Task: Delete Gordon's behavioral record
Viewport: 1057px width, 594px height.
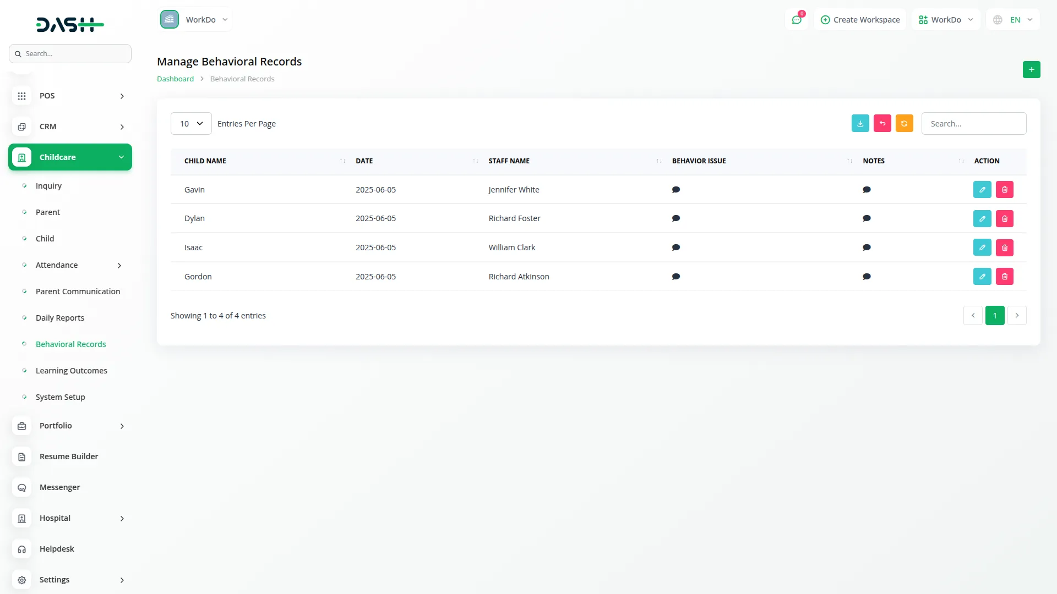Action: pos(1004,277)
